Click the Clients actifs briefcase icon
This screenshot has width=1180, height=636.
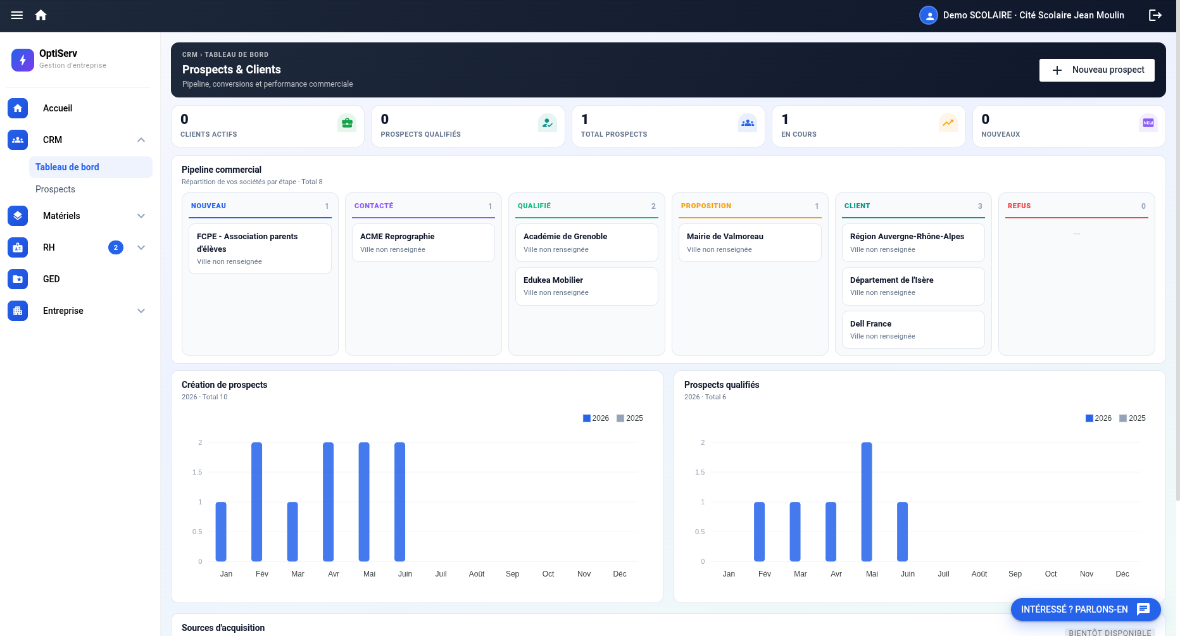(x=347, y=123)
